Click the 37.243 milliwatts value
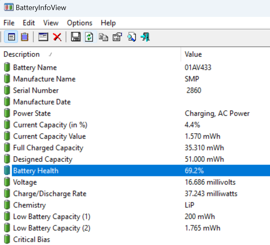 (x=211, y=194)
